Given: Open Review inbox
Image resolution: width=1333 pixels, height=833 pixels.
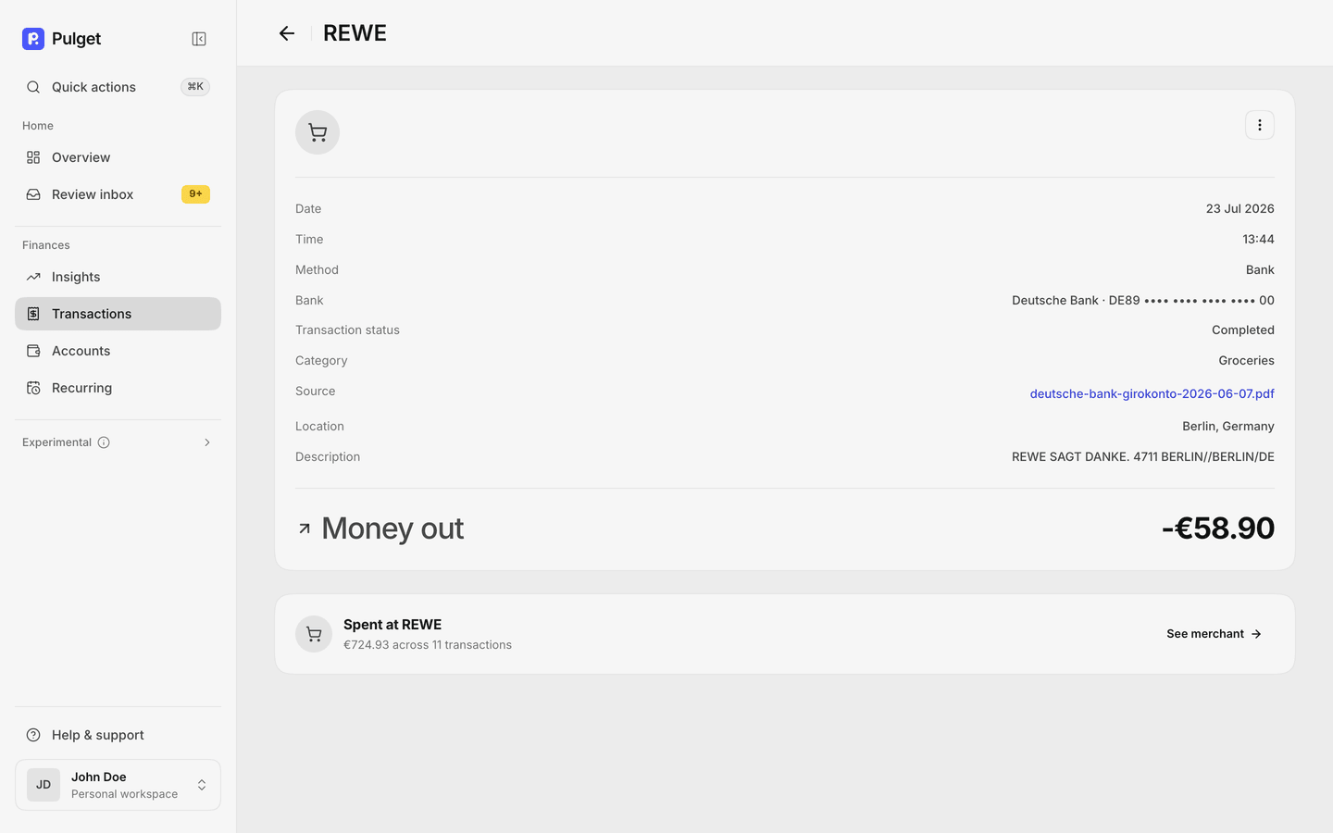Looking at the screenshot, I should [118, 194].
